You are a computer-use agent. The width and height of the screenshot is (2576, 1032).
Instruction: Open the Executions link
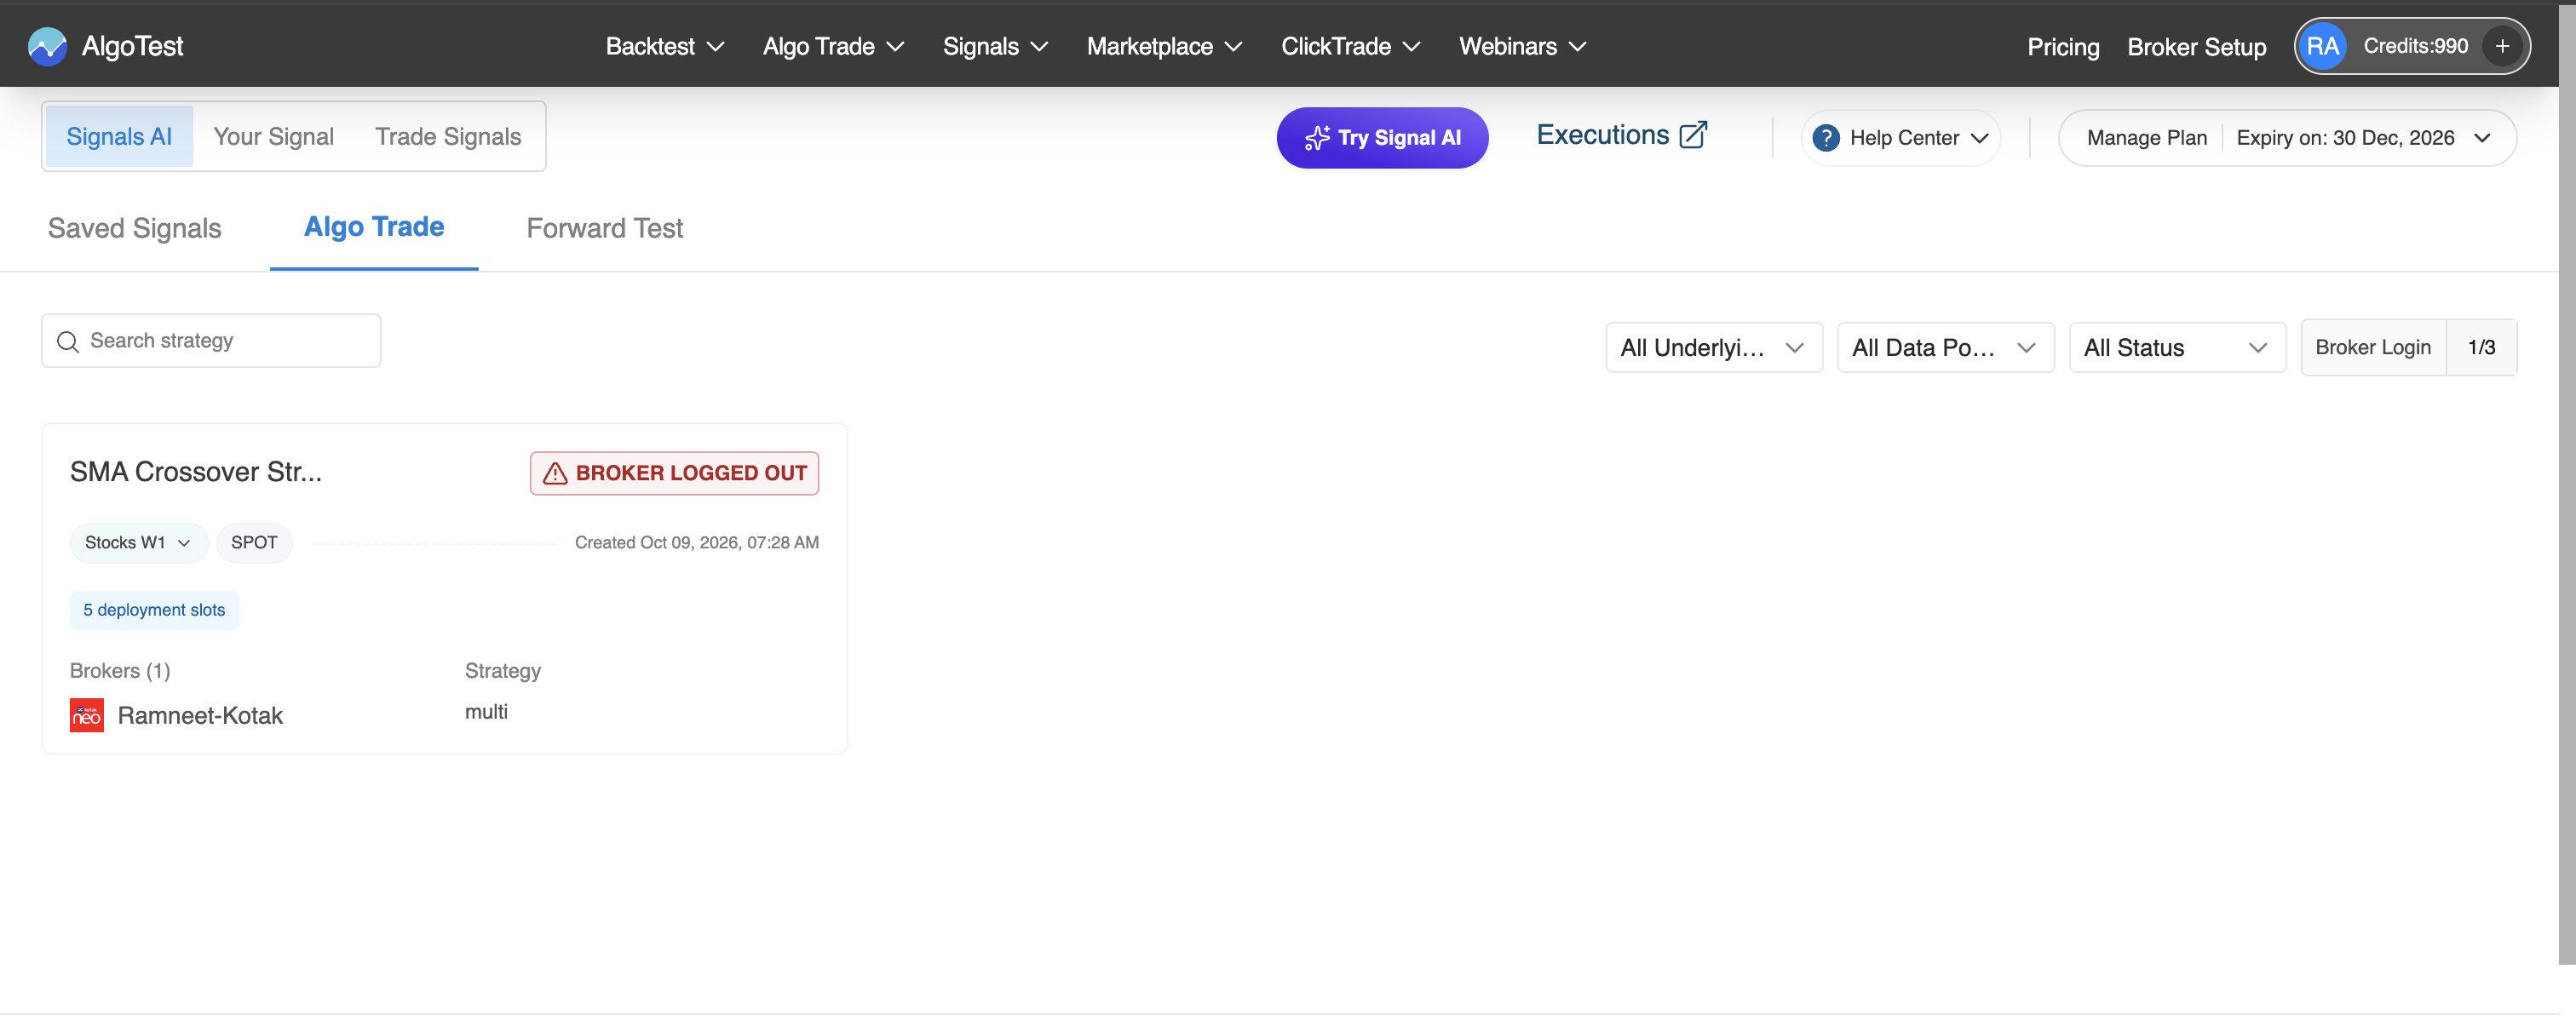1621,135
